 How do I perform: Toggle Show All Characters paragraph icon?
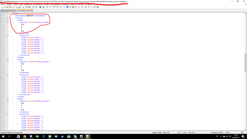[x=64, y=7]
